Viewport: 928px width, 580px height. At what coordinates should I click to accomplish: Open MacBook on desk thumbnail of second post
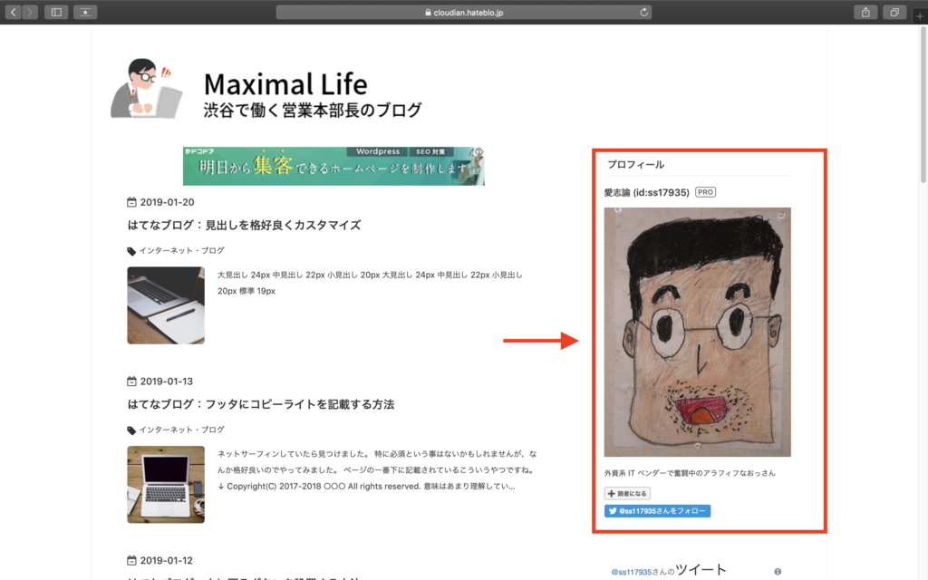tap(166, 485)
